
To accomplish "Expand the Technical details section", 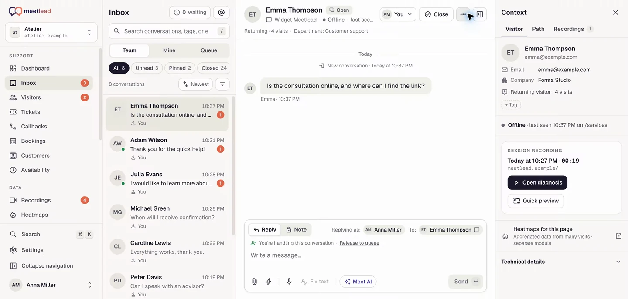I will point(562,262).
